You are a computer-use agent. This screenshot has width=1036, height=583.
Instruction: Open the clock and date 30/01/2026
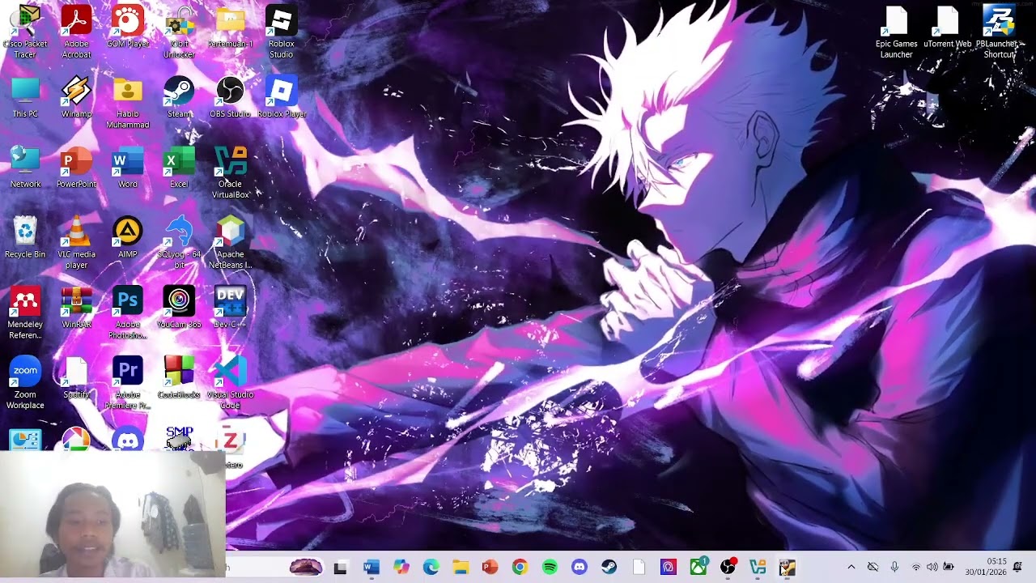tap(985, 567)
